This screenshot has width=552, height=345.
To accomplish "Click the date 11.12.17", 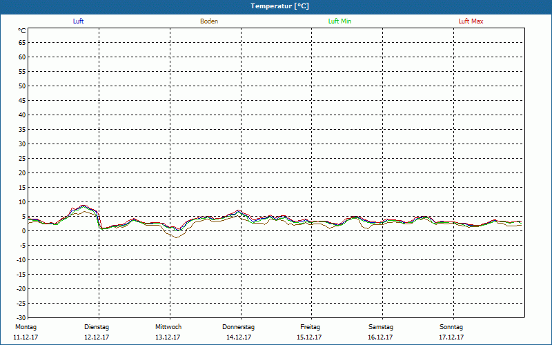I will click(x=26, y=337).
